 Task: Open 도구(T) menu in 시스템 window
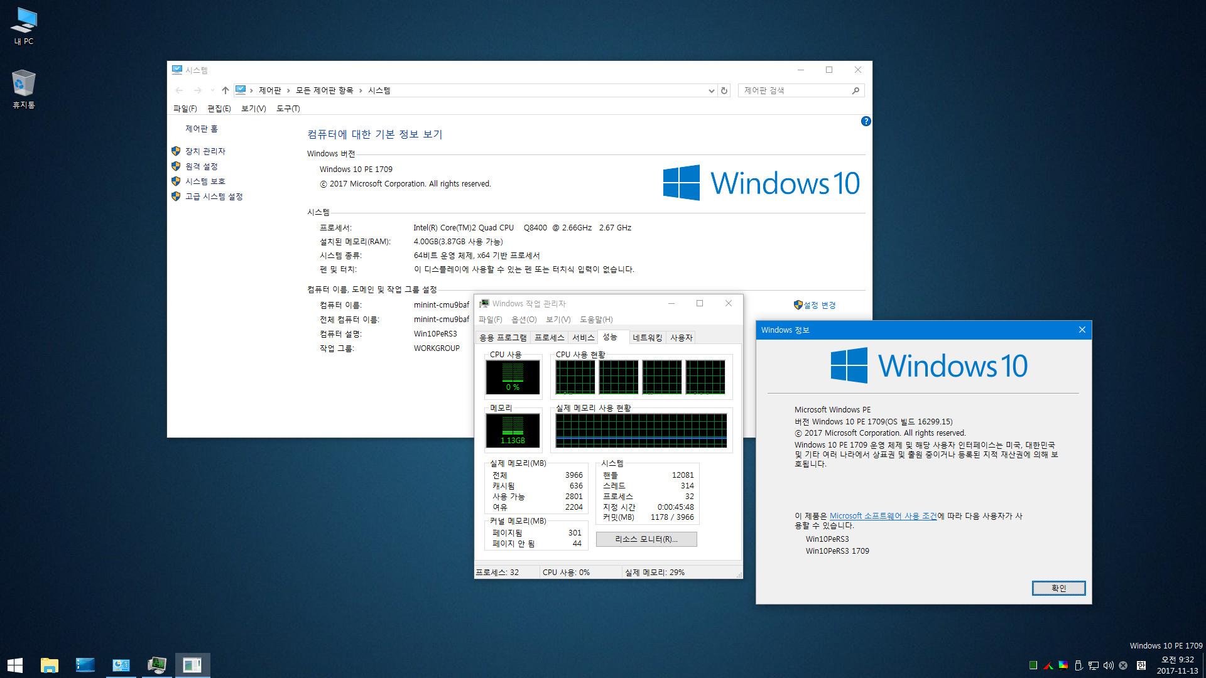288,109
